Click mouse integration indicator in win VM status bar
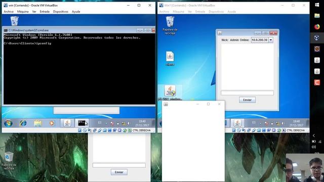Image resolution: width=324 pixels, height=182 pixels. point(125,130)
